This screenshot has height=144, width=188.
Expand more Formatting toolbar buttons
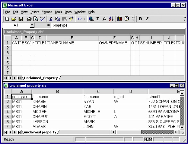point(184,19)
